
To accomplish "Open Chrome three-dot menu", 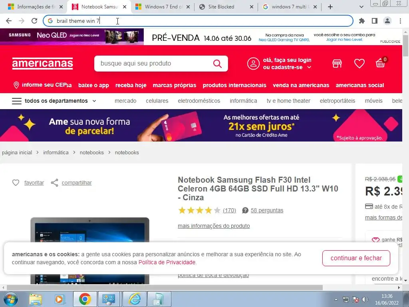I will 400,21.
